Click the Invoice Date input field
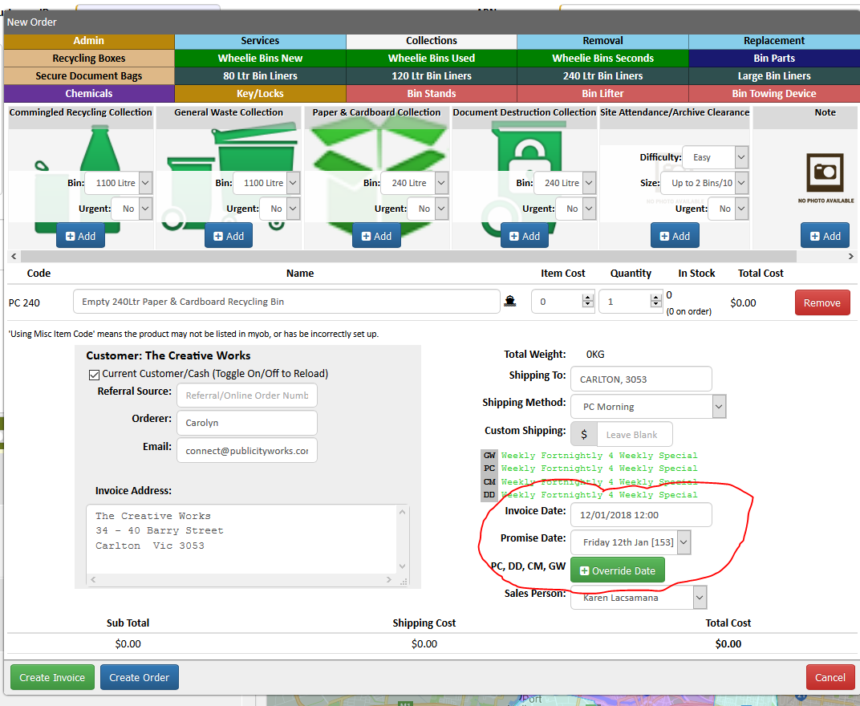860x706 pixels. click(x=641, y=515)
